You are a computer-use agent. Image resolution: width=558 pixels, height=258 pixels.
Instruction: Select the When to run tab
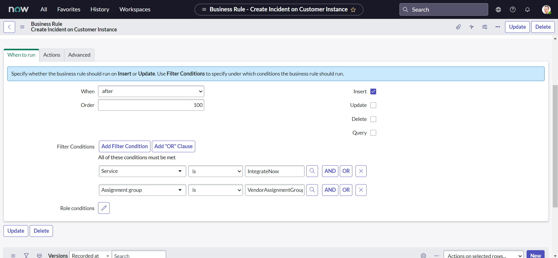tap(21, 55)
